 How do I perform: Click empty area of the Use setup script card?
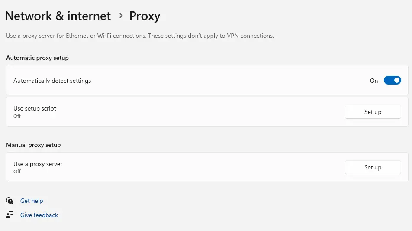click(195, 112)
